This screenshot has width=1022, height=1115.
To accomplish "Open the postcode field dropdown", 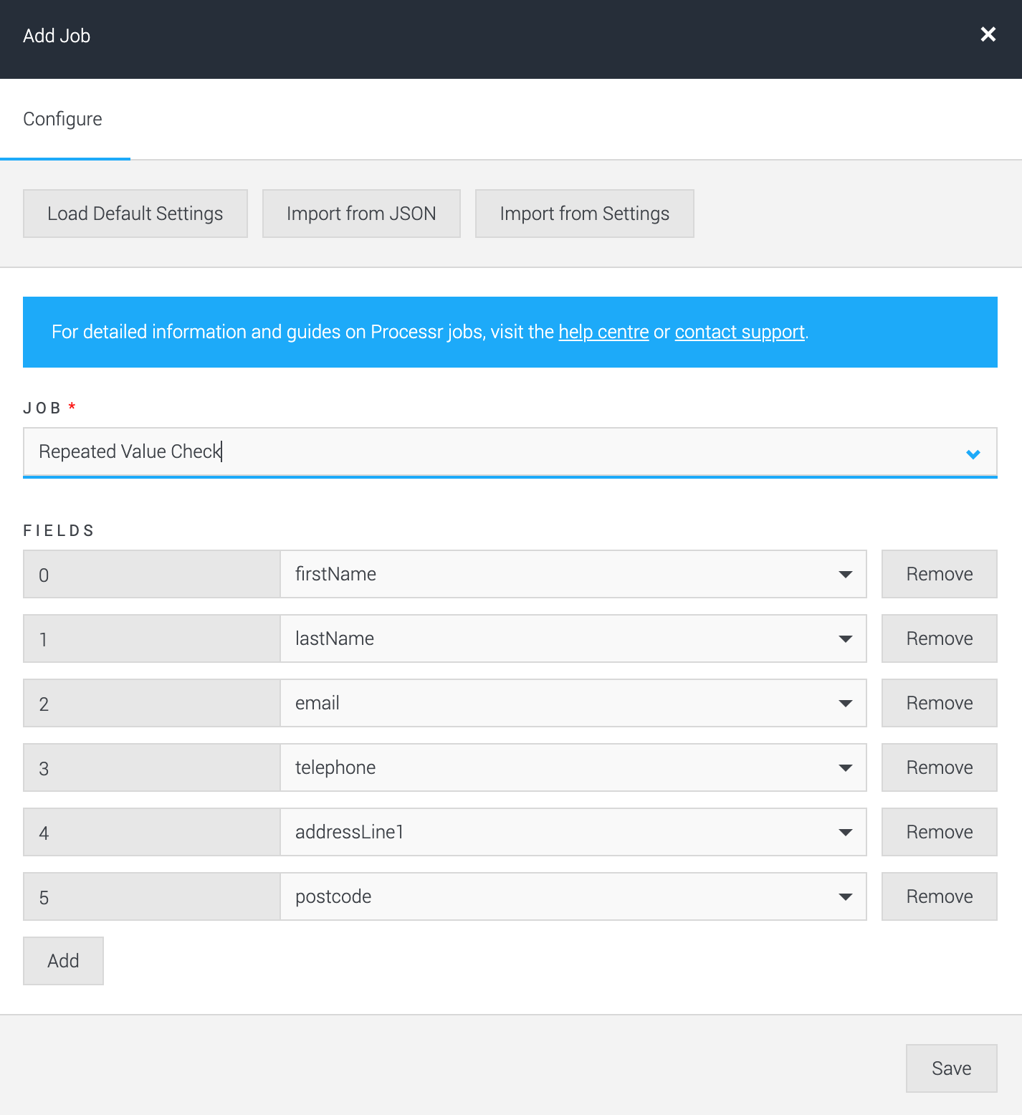I will [x=846, y=896].
